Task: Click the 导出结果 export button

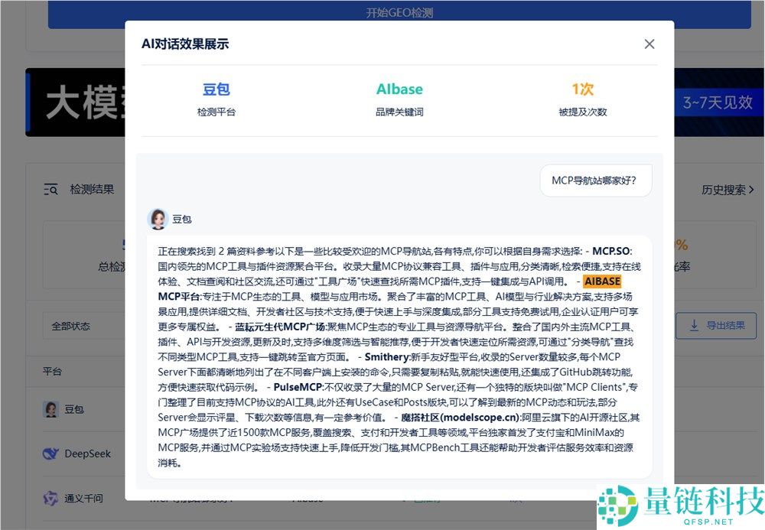Action: point(717,326)
